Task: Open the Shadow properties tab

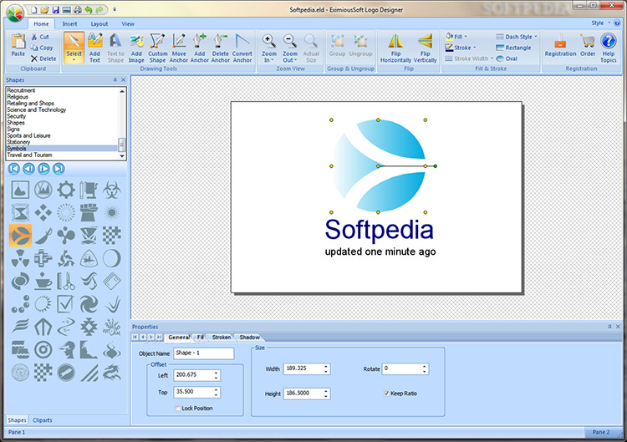Action: [249, 338]
